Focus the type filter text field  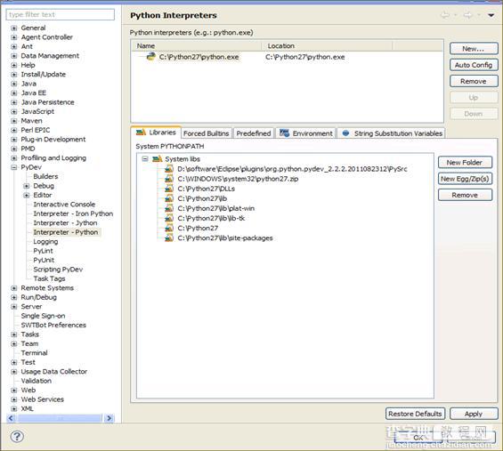click(x=61, y=14)
